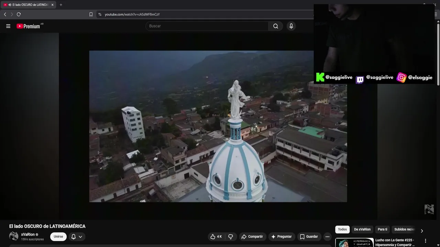Open the 'Lucho con La Gente #225' thumbnail
Screen dimensions: 440x247
[x=354, y=243]
